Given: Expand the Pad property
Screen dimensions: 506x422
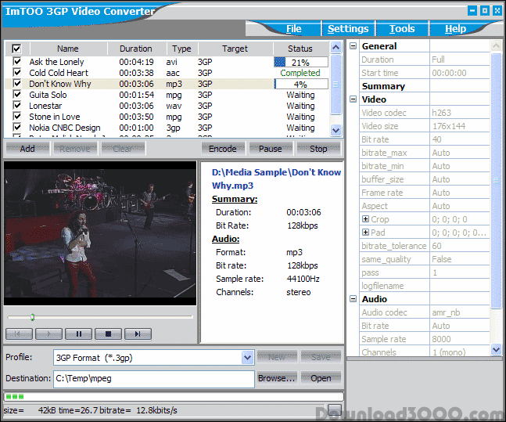Looking at the screenshot, I should point(365,233).
